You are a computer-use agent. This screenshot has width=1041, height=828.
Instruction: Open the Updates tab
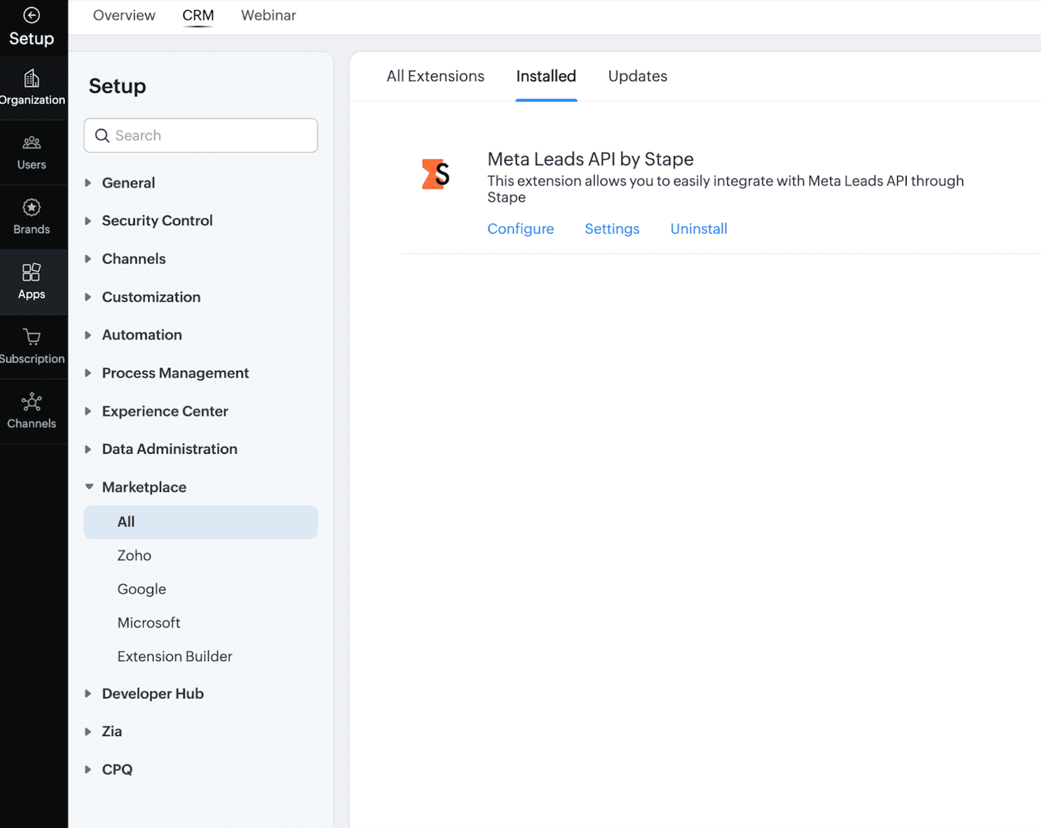click(638, 76)
